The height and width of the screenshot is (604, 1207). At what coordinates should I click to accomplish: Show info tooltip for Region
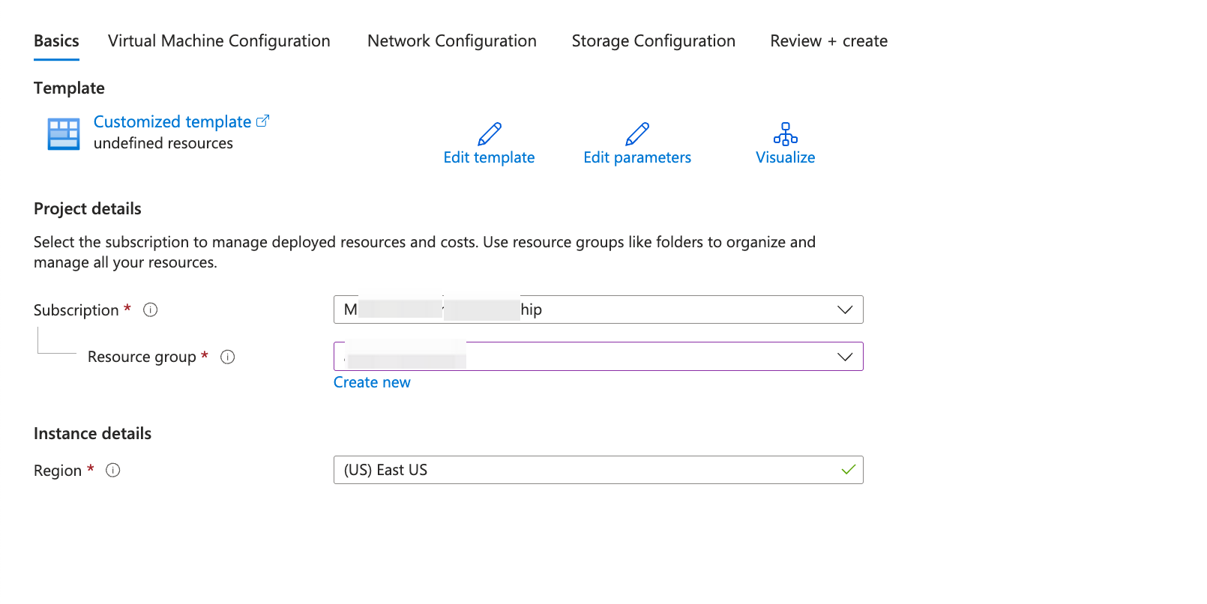click(113, 471)
